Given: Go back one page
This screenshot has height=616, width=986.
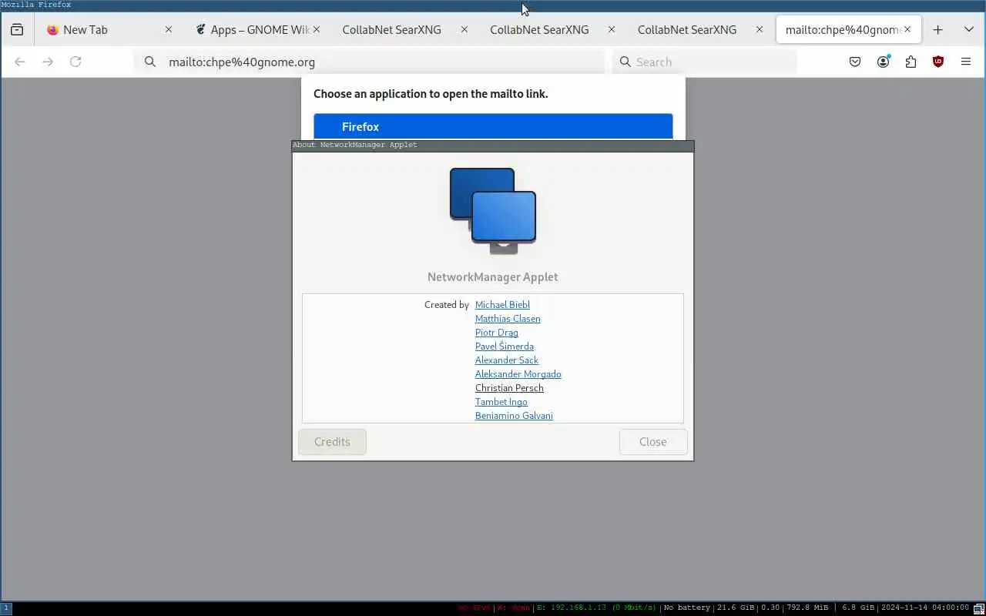Looking at the screenshot, I should [20, 62].
